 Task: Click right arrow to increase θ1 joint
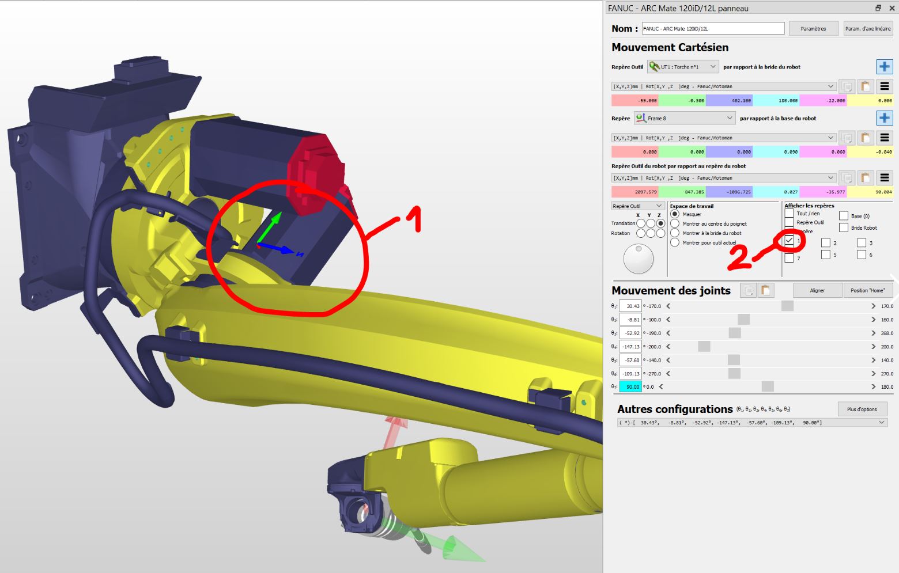point(873,306)
